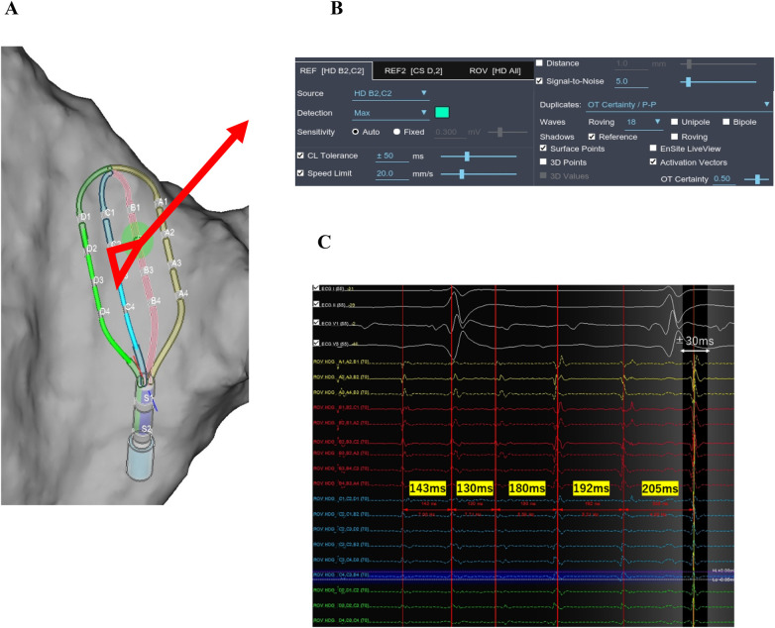
Task: Click the 180ms interval label
Action: tap(527, 488)
